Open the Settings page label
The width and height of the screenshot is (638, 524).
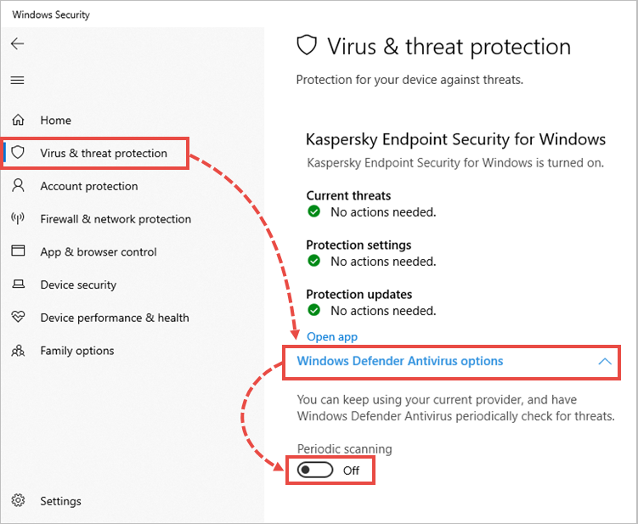[60, 501]
